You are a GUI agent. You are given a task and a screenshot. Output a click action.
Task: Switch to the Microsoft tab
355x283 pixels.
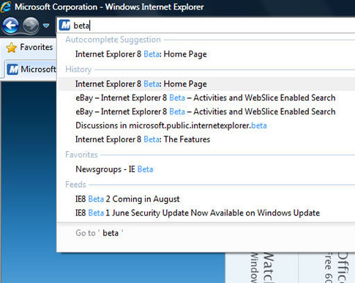pyautogui.click(x=31, y=70)
